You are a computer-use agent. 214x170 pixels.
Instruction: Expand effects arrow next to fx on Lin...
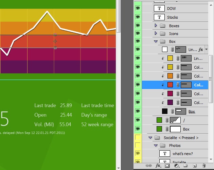pos(207,49)
